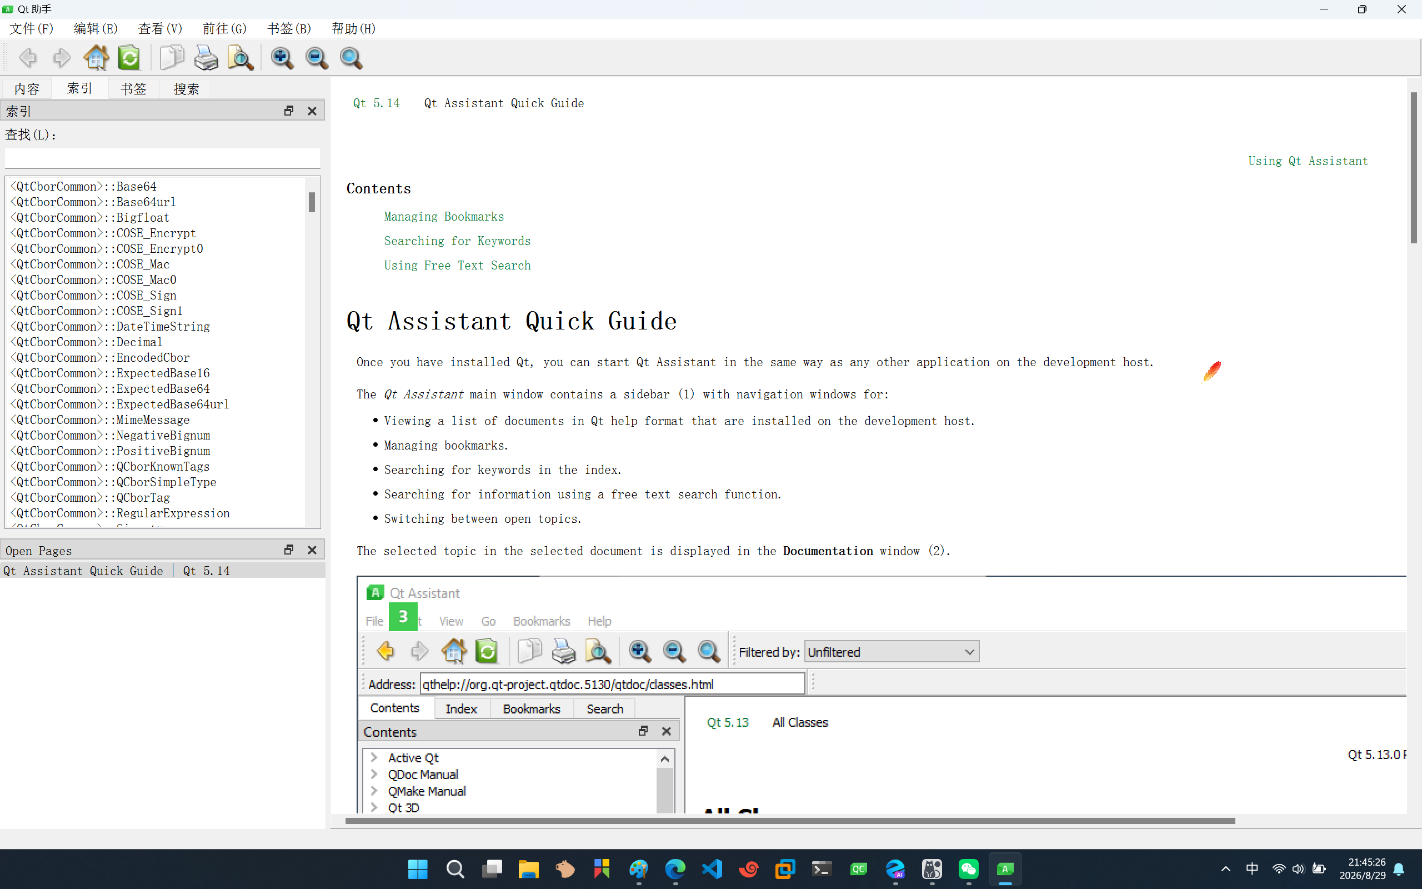This screenshot has width=1422, height=889.
Task: Open File Explorer from the taskbar
Action: [528, 868]
